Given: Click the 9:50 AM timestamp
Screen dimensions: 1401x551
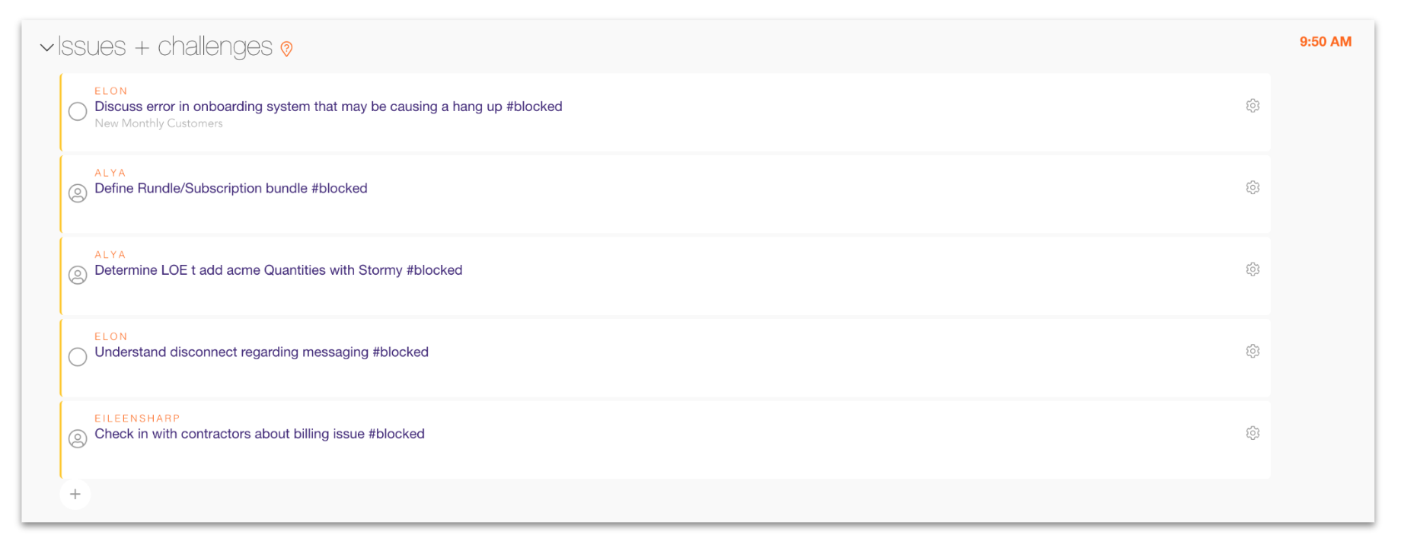Looking at the screenshot, I should click(x=1325, y=42).
